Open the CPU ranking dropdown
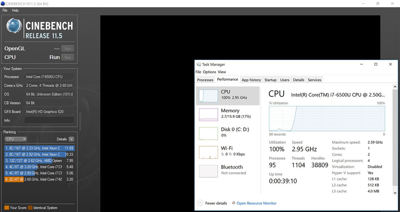Viewport: 400px width, 212px height. 16,139
